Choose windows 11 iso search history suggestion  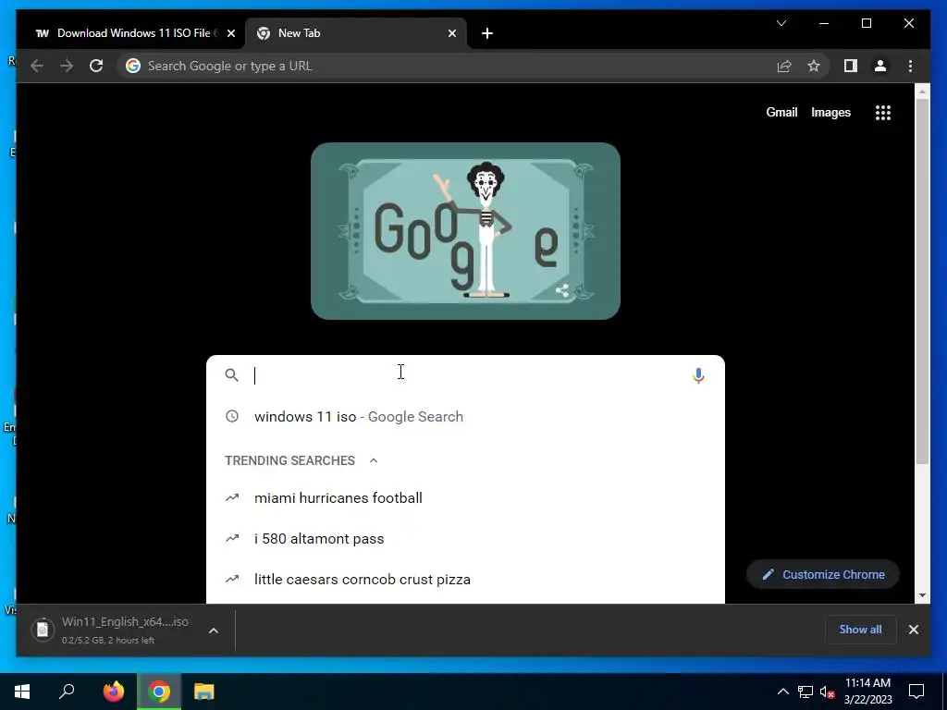pos(465,417)
